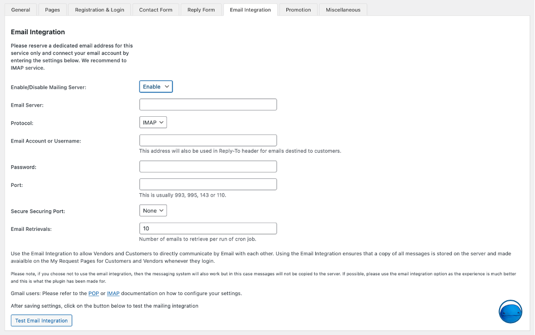The image size is (535, 335).
Task: Select the Contact Form tab
Action: 155,10
